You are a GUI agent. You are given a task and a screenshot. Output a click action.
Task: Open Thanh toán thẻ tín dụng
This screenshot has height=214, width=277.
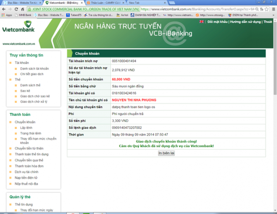click(x=31, y=154)
